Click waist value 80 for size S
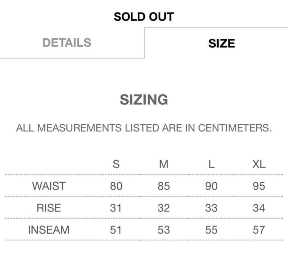 pos(116,186)
